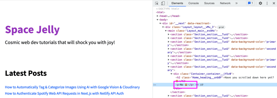The height and width of the screenshot is (98, 277).
Task: Click the Latest Posts heading
Action: pos(26,73)
